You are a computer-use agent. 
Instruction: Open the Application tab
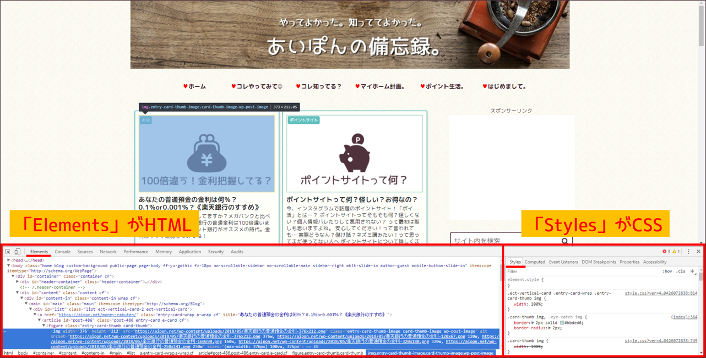click(x=190, y=252)
